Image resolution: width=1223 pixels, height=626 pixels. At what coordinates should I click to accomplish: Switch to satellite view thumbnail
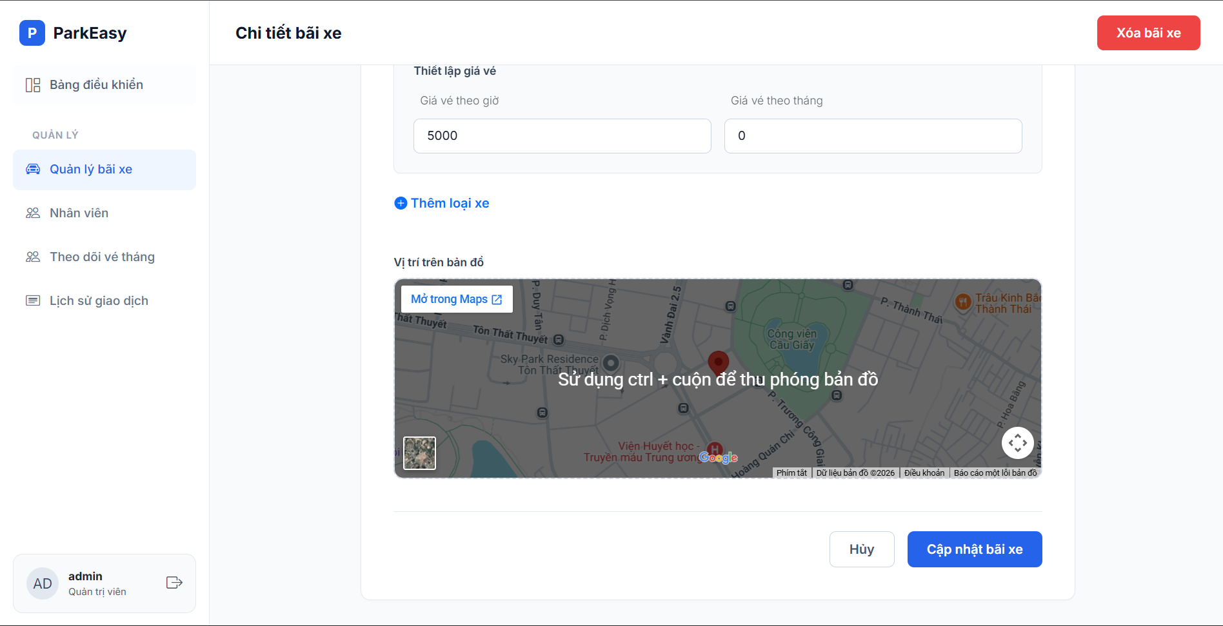coord(419,453)
